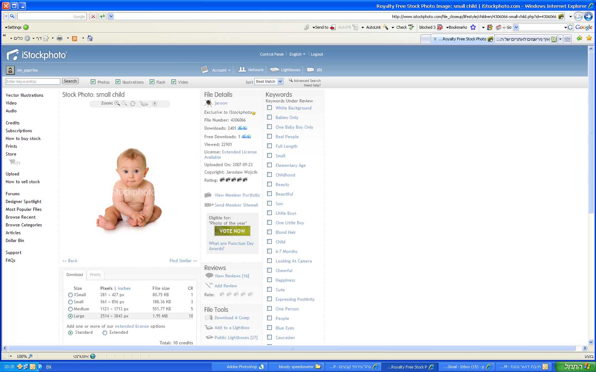The image size is (596, 372).
Task: Click the baby stock photo preview
Action: pos(129,190)
